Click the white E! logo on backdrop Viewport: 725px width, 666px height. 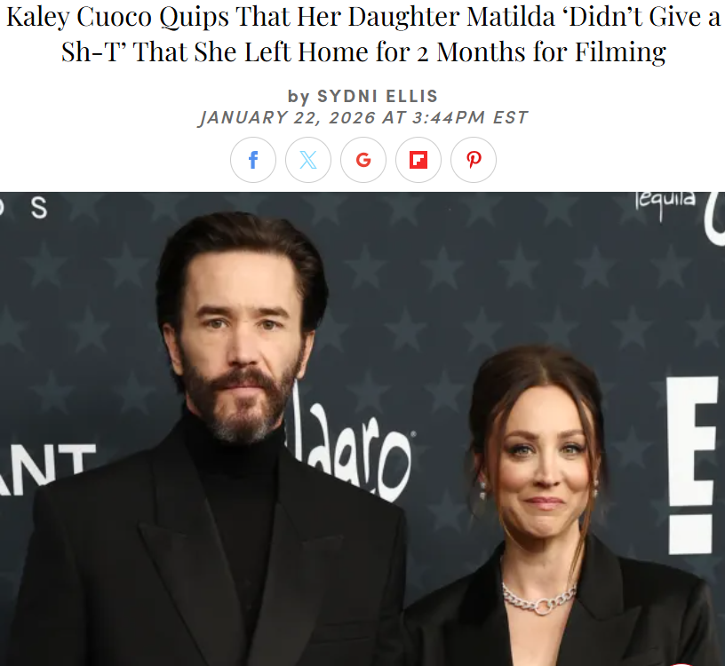pos(692,465)
